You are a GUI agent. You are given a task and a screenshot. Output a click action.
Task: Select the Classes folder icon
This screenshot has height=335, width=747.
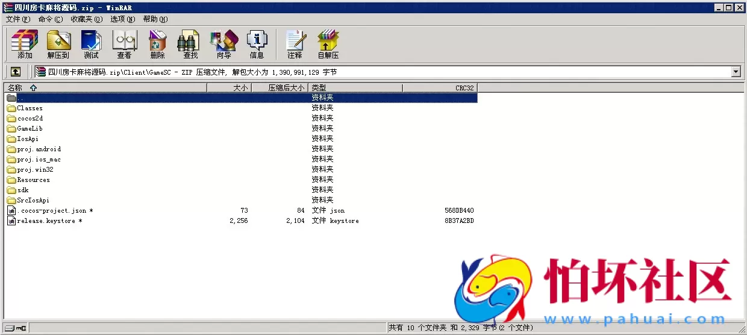click(11, 108)
